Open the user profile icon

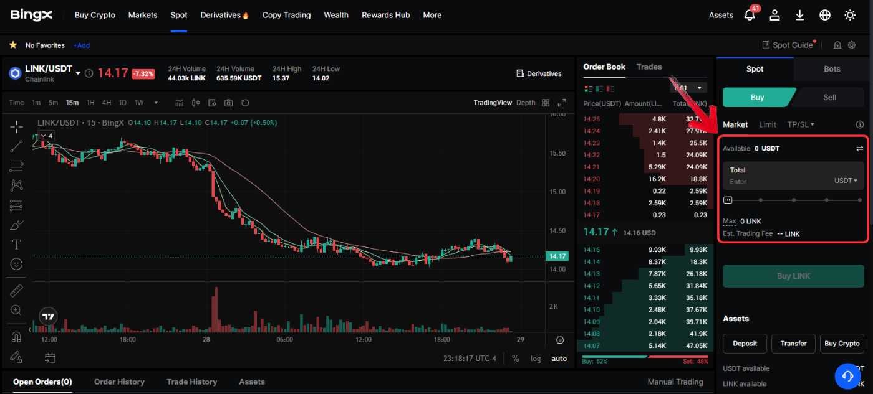(775, 15)
